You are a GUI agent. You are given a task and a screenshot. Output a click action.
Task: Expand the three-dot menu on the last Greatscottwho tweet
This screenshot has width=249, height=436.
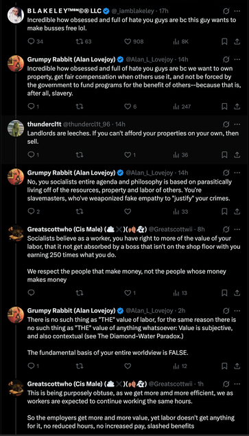(x=237, y=384)
